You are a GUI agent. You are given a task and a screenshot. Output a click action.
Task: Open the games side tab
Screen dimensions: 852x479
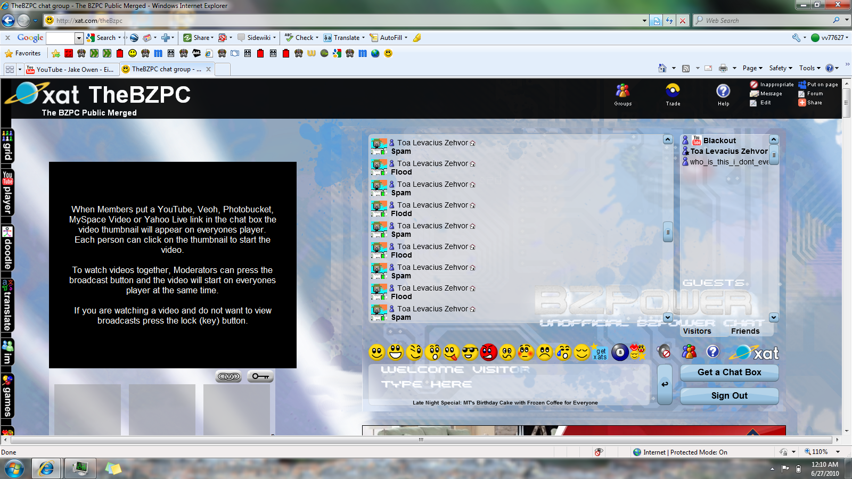point(7,396)
